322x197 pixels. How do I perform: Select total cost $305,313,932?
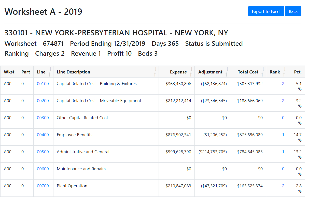click(250, 84)
